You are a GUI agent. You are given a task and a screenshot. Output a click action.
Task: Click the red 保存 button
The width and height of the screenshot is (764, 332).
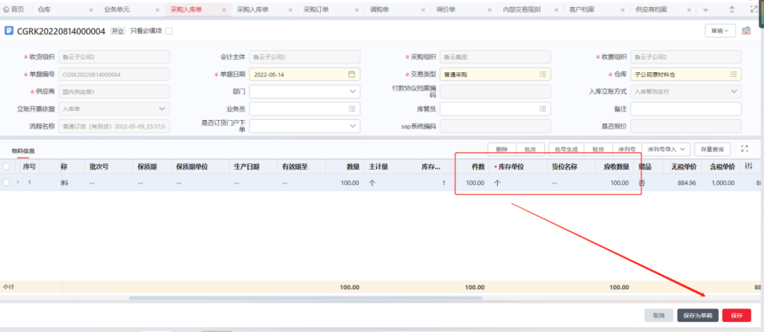pyautogui.click(x=737, y=315)
